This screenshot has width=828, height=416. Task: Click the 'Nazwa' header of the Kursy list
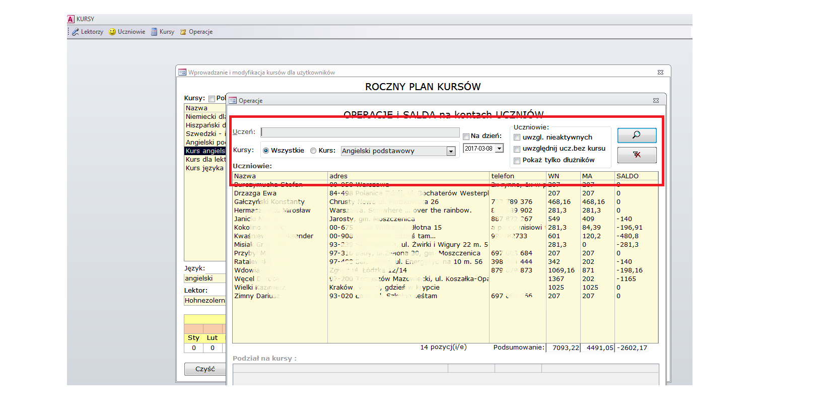pyautogui.click(x=205, y=108)
